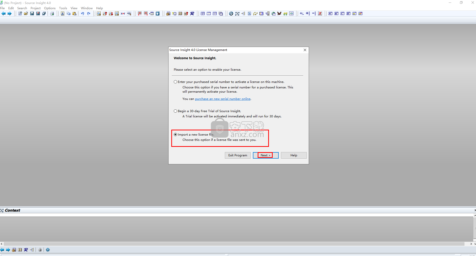Viewport: 476px width, 256px height.
Task: Open the Search menu
Action: click(22, 8)
